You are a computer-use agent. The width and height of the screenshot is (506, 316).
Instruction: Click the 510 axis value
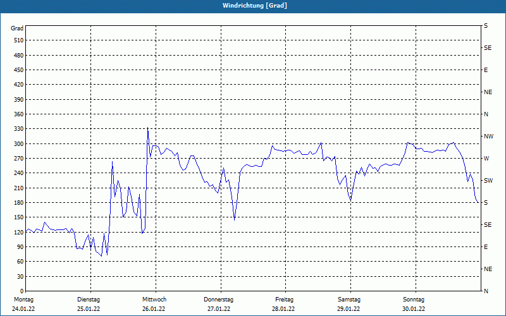19,40
